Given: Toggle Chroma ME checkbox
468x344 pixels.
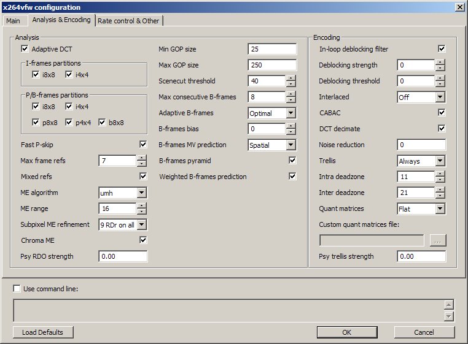Looking at the screenshot, I should pyautogui.click(x=143, y=240).
